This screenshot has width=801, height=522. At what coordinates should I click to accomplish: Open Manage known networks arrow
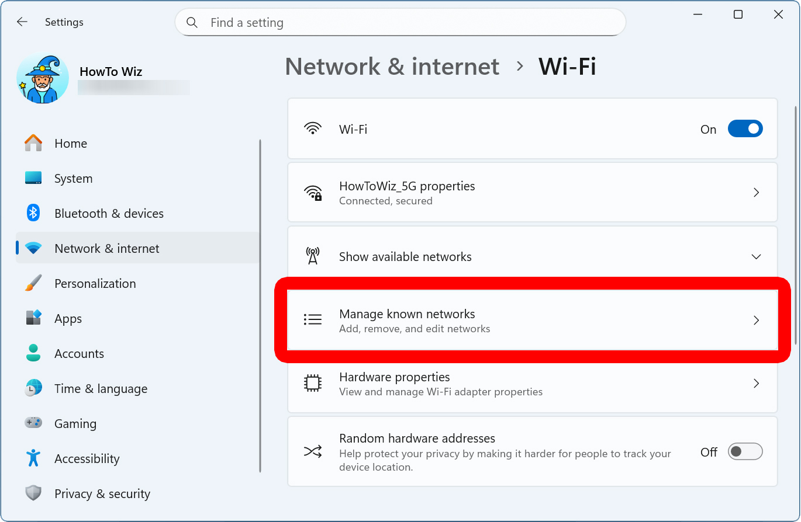pyautogui.click(x=756, y=321)
